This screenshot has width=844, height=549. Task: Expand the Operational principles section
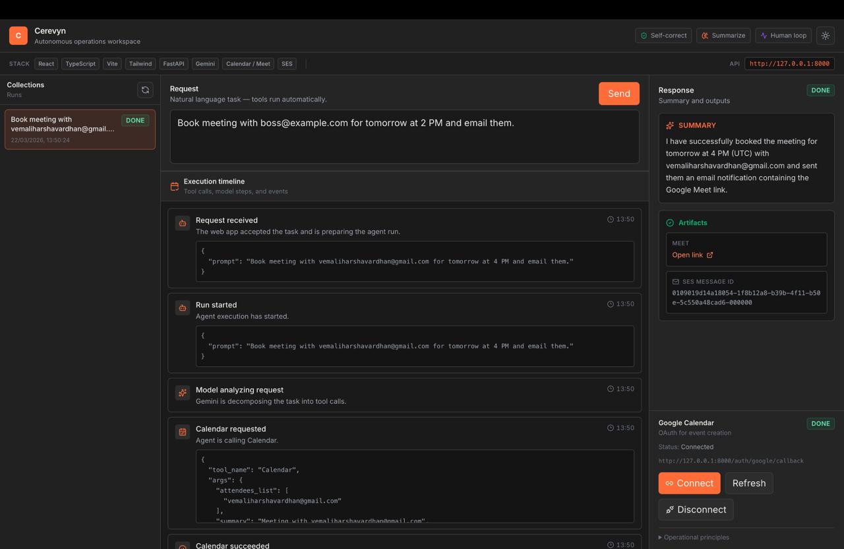coord(694,537)
